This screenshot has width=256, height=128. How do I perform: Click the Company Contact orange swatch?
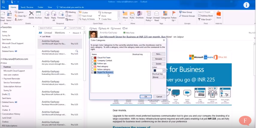click(95, 61)
